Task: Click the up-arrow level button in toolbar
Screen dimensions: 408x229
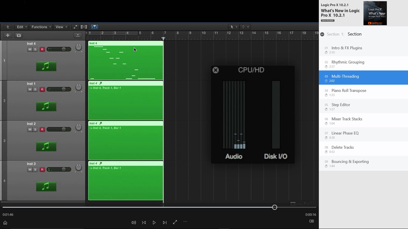Action: [8, 27]
